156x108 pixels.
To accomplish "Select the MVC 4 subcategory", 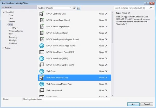I will pyautogui.click(x=15, y=28).
